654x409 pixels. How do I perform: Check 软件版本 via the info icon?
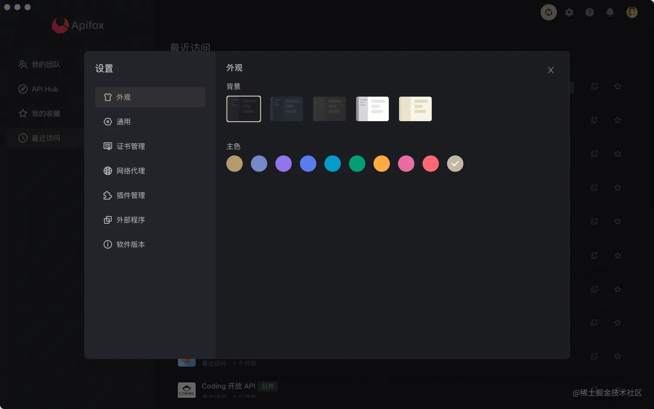click(130, 244)
